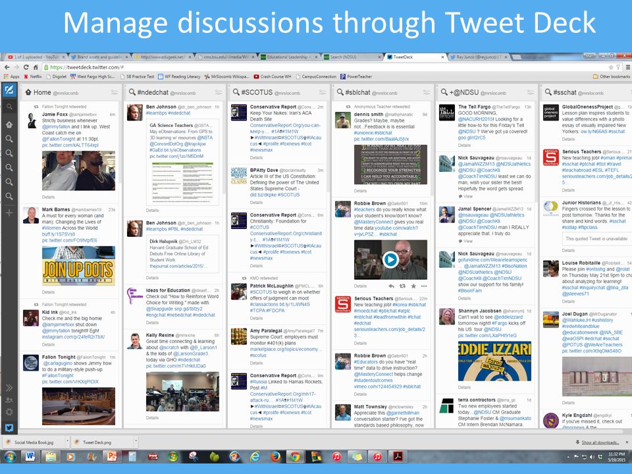Image resolution: width=632 pixels, height=474 pixels.
Task: Switch to Rey Junco Twitter tab
Action: (480, 57)
